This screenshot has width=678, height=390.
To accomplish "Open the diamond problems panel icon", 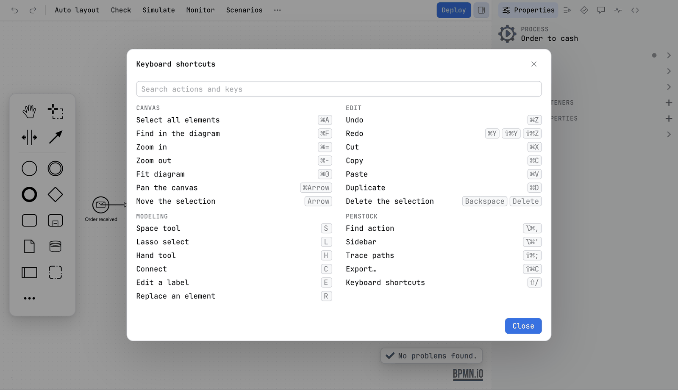I will 584,10.
